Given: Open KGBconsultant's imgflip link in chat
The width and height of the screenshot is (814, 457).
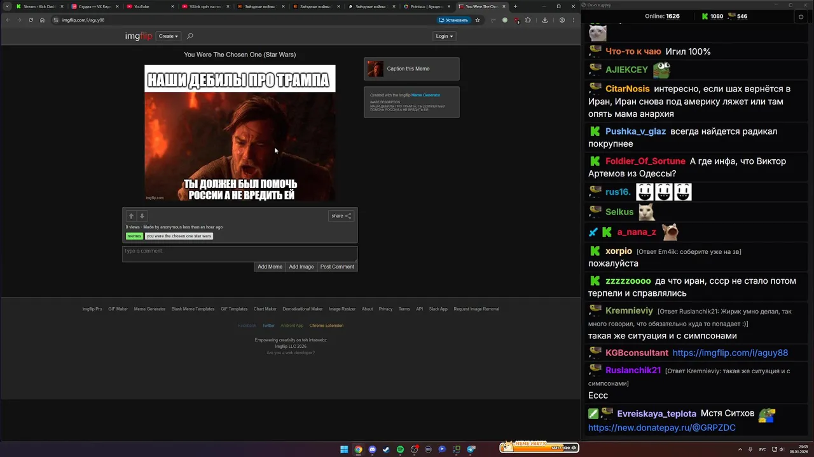Looking at the screenshot, I should pyautogui.click(x=730, y=353).
